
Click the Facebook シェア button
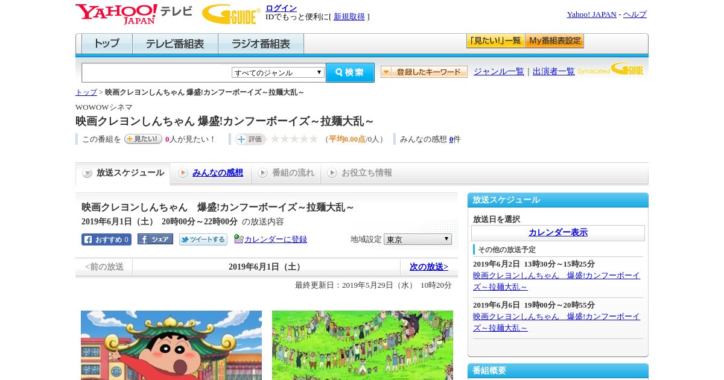coord(155,239)
